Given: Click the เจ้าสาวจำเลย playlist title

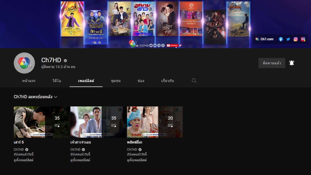Looking at the screenshot, I should [80, 142].
